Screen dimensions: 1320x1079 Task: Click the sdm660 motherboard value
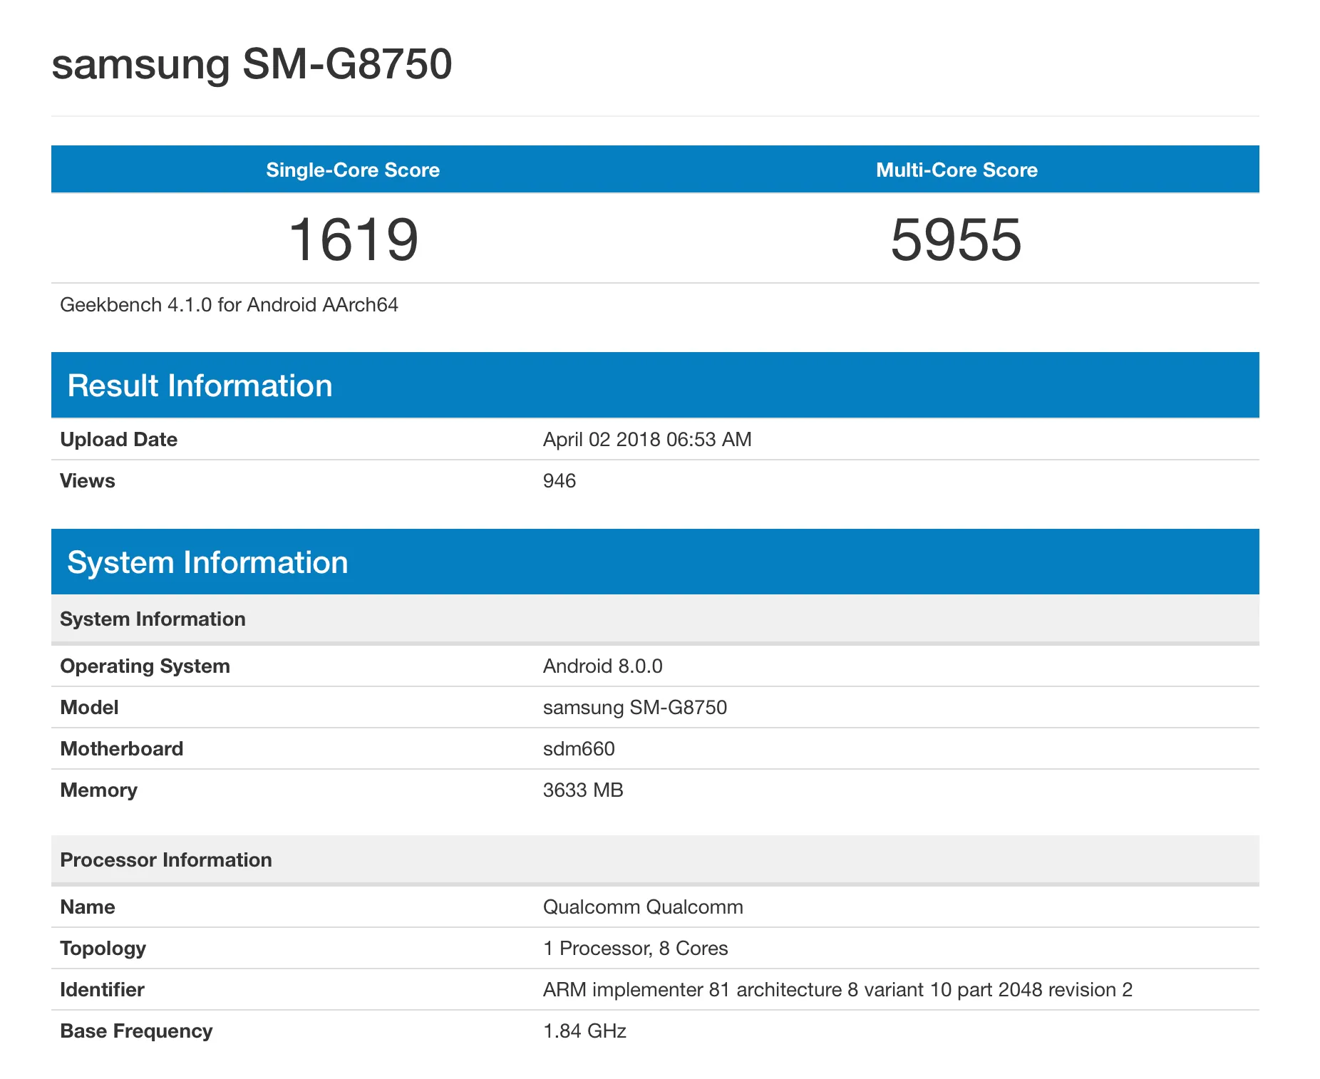point(579,748)
